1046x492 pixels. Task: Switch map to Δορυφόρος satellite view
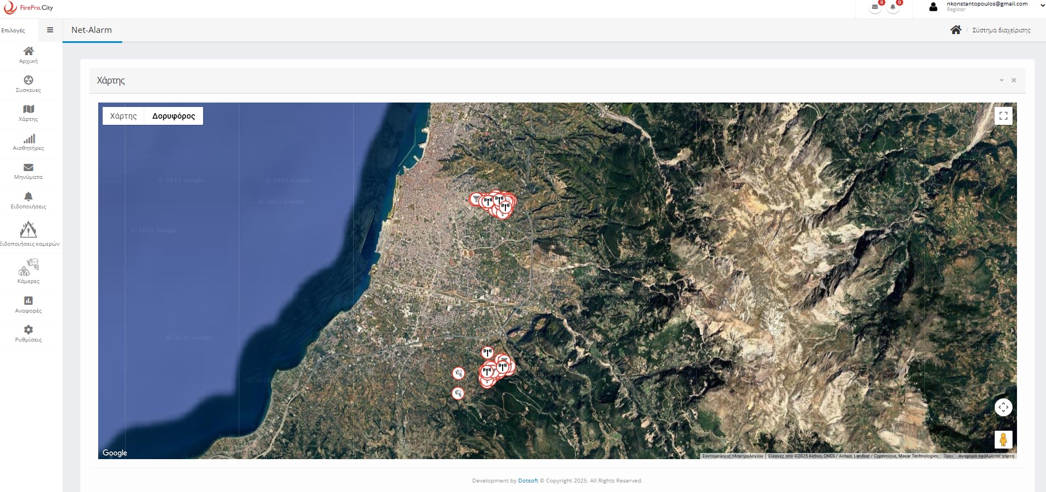tap(173, 116)
